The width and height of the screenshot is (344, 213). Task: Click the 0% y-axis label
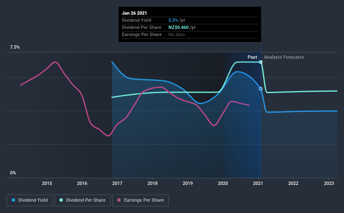pos(13,173)
